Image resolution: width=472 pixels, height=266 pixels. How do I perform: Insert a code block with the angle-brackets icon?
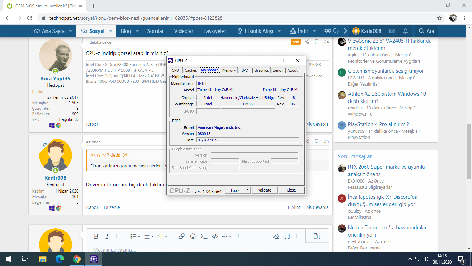point(215,236)
